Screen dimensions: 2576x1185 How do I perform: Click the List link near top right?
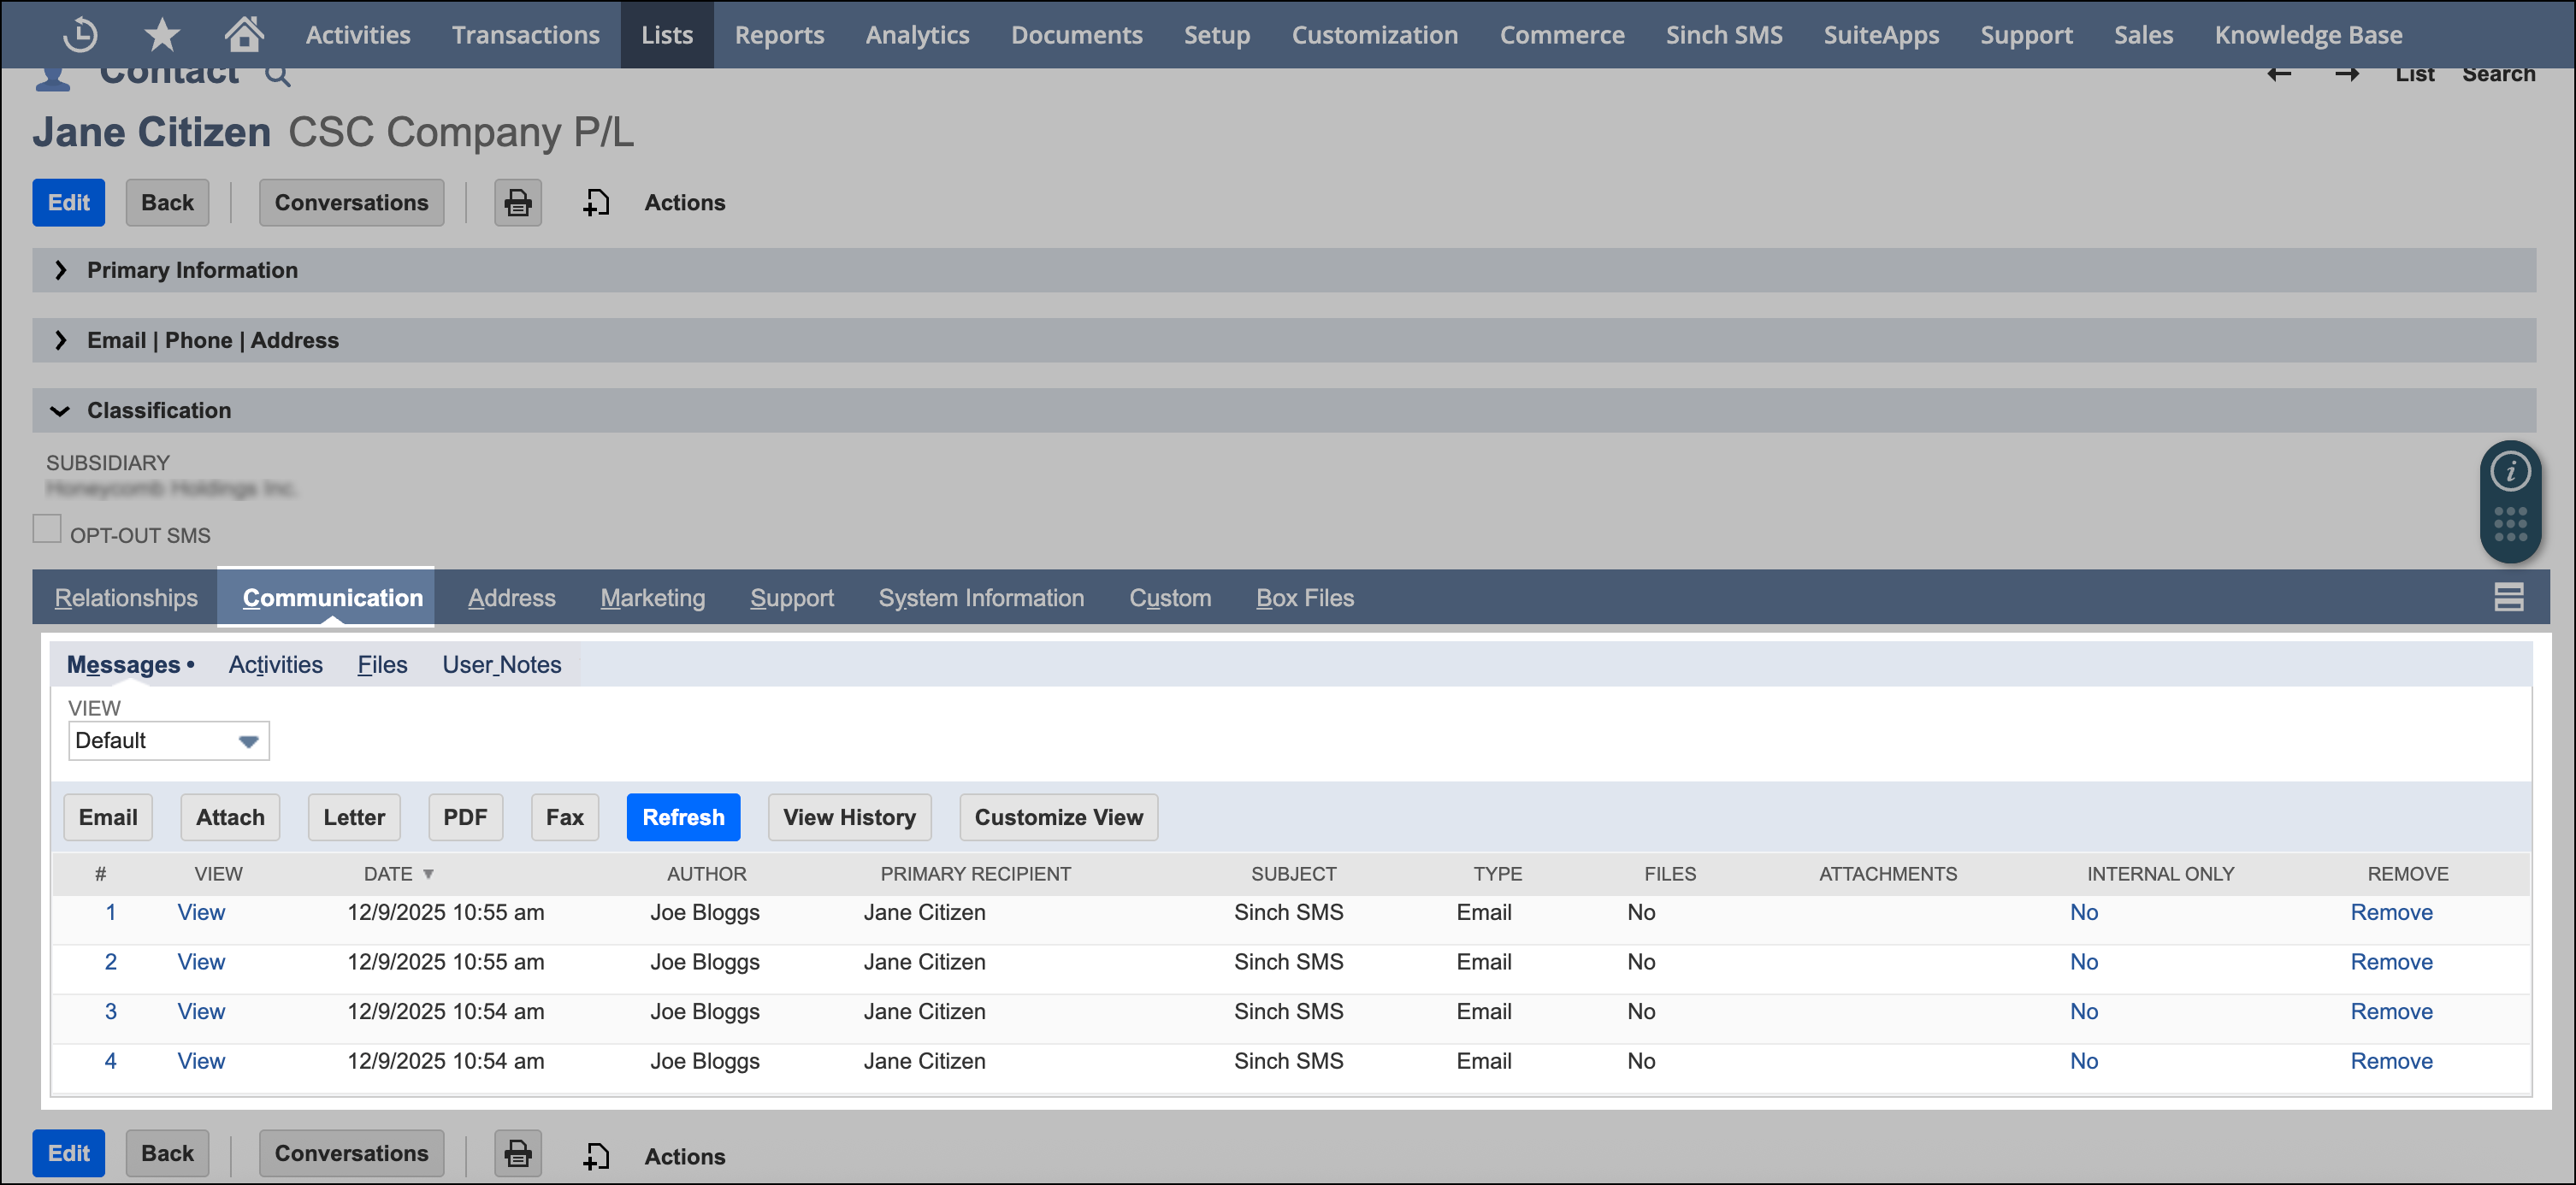(x=2414, y=74)
